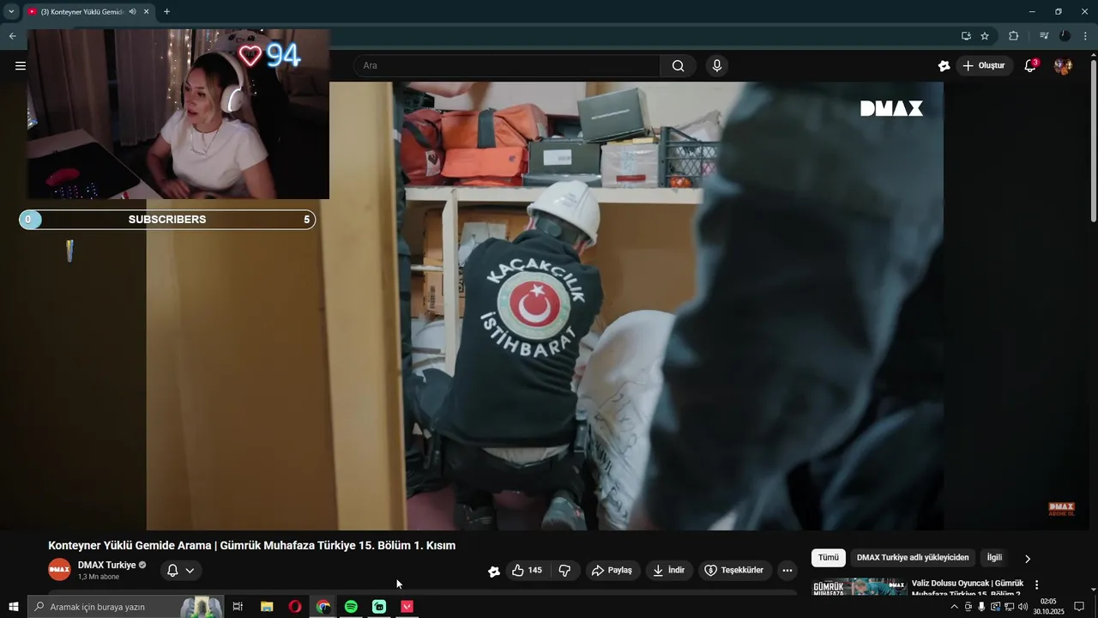Open DMAX Turkiye channel avatar
Screen dimensions: 1098x618
59,569
